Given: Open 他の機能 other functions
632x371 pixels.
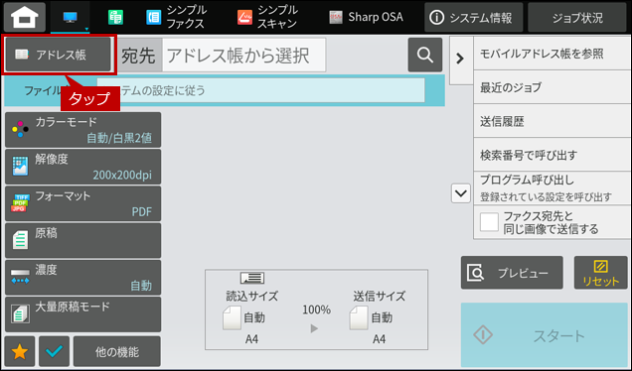Looking at the screenshot, I should (117, 352).
